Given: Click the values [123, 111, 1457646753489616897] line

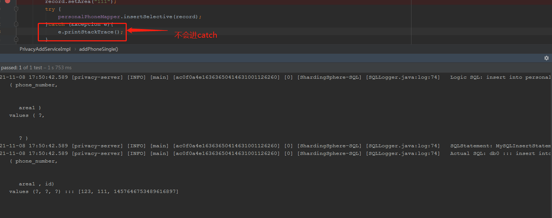Looking at the screenshot, I should (x=94, y=192).
